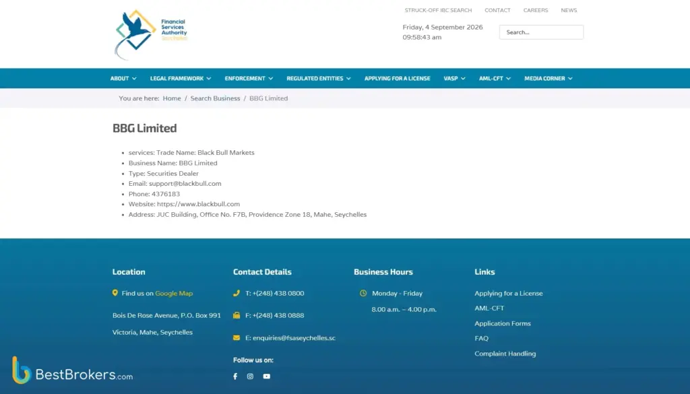This screenshot has height=394, width=690.
Task: Click the fax icon beside F: number
Action: (x=237, y=315)
